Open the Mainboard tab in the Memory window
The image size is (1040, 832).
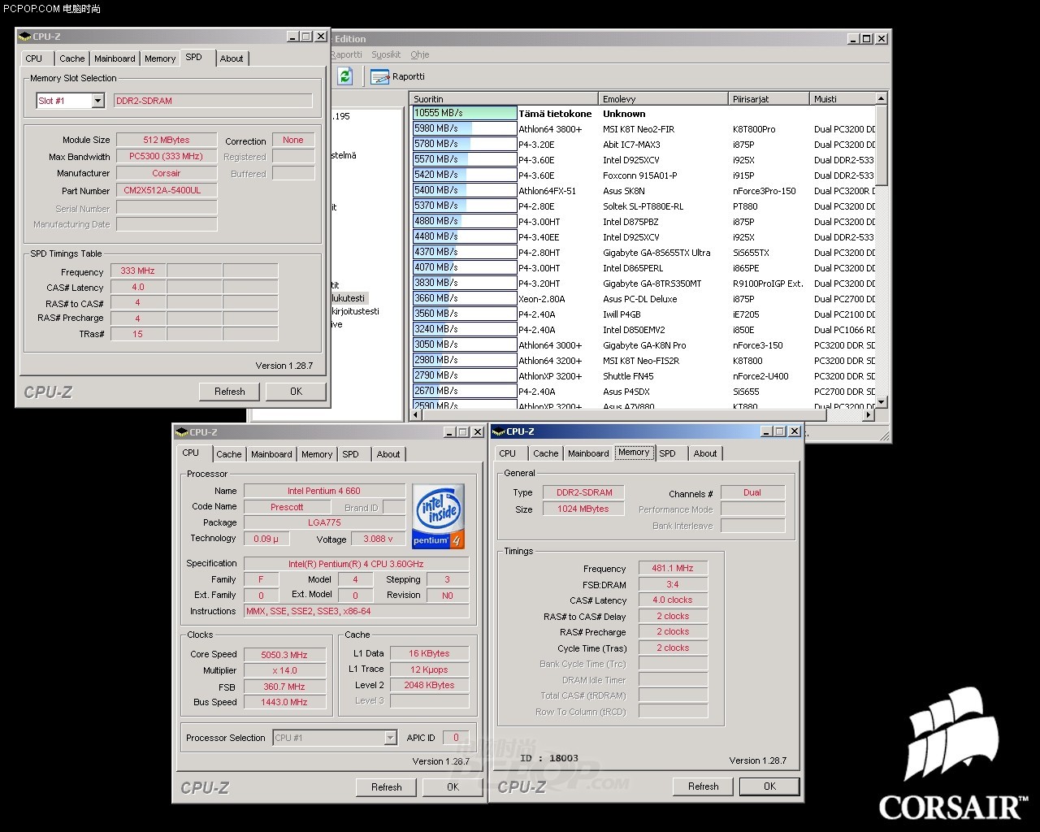[x=588, y=453]
